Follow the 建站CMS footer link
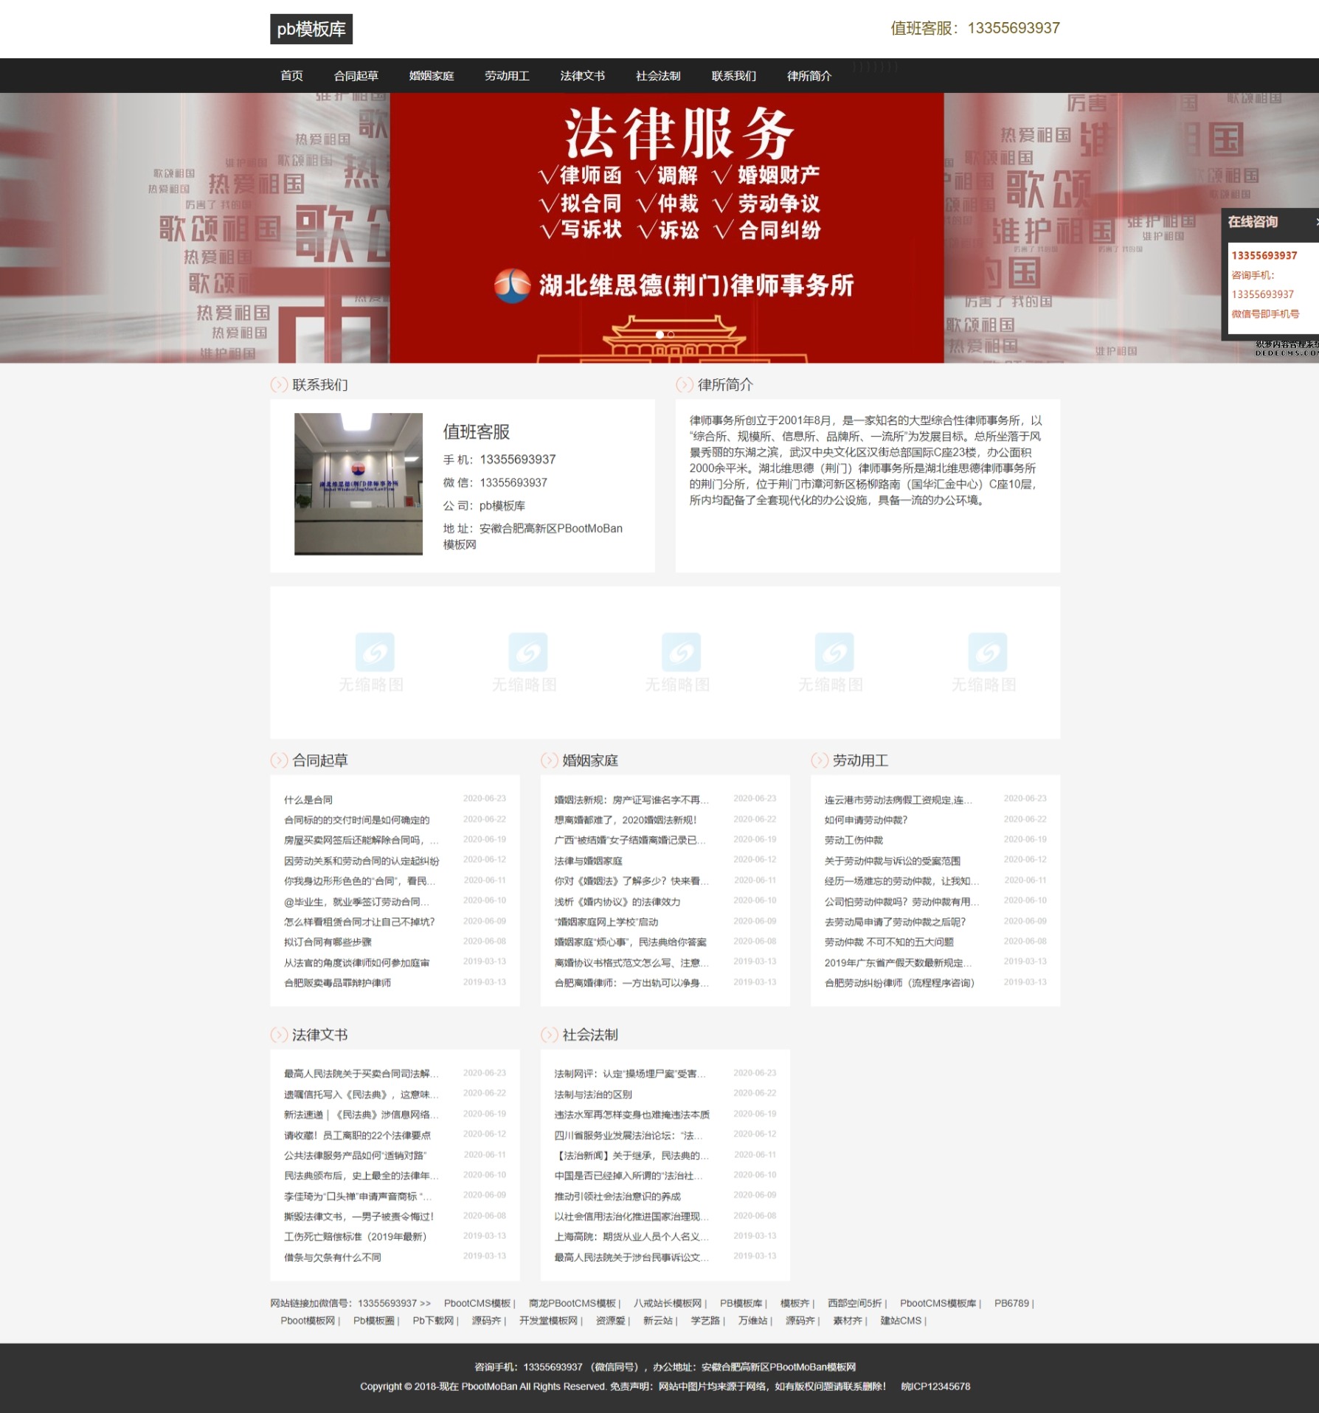 [901, 1321]
